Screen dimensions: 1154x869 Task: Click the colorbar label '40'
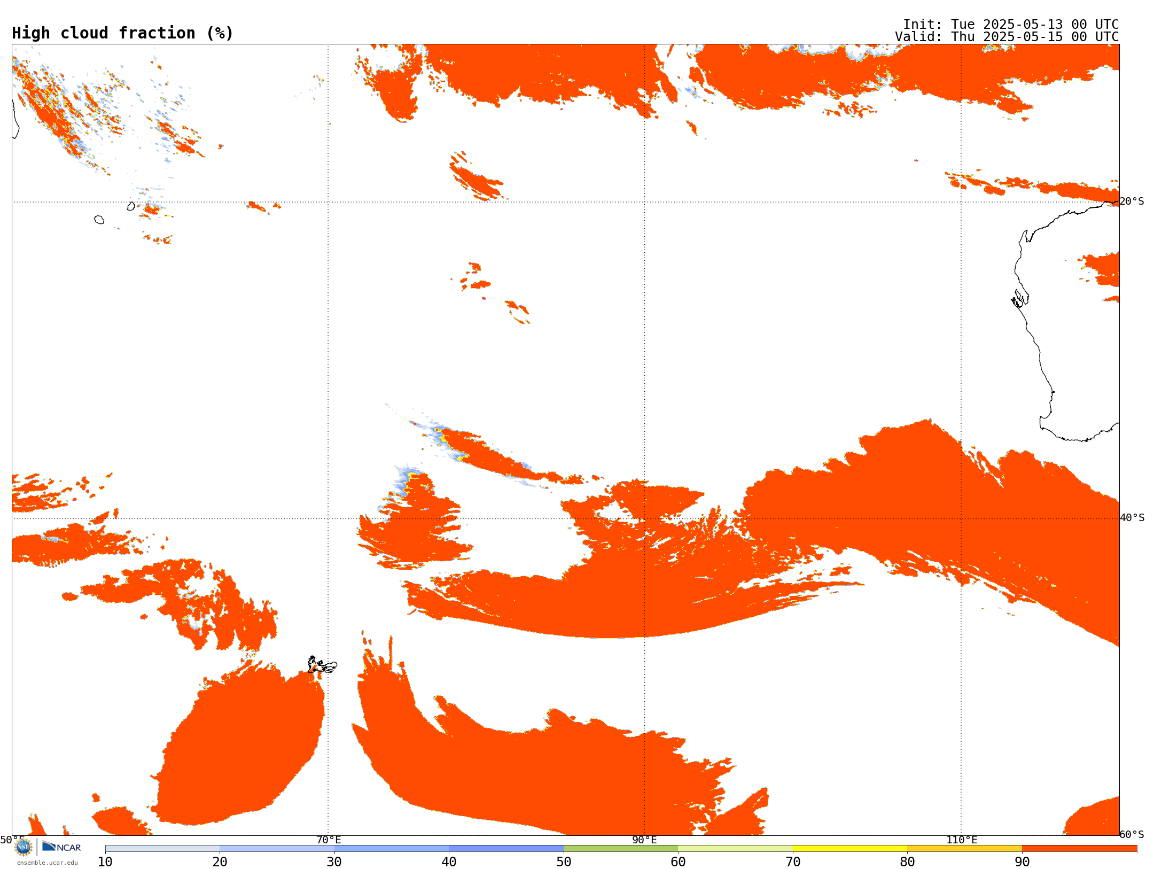point(449,862)
